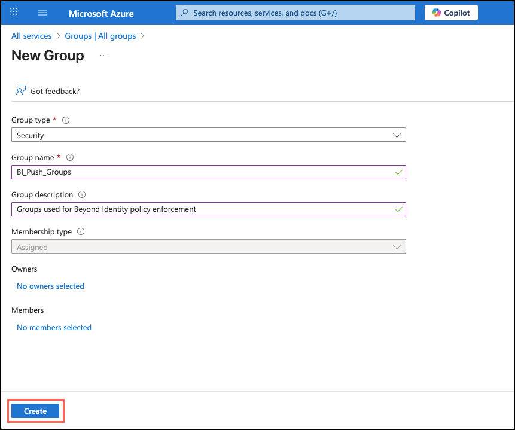The height and width of the screenshot is (430, 515).
Task: Click the Membership type info icon
Action: point(81,231)
